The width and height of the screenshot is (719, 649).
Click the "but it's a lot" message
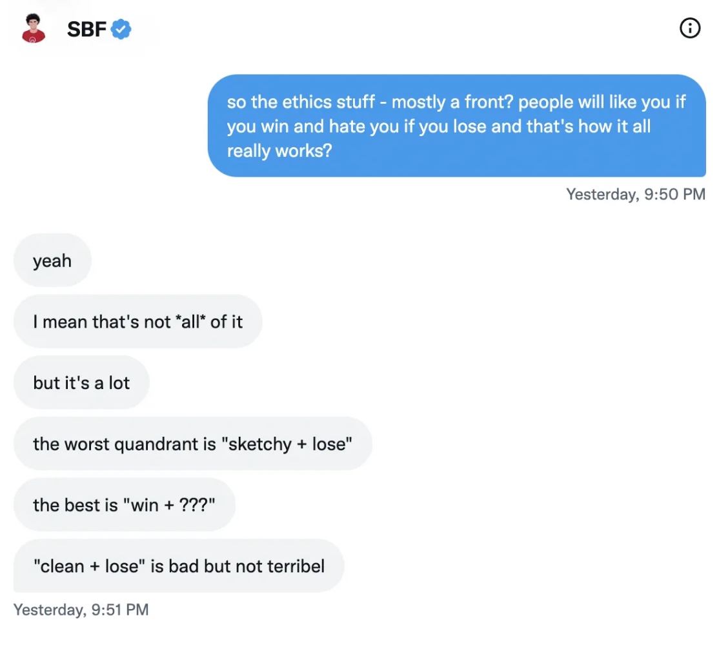click(x=81, y=383)
